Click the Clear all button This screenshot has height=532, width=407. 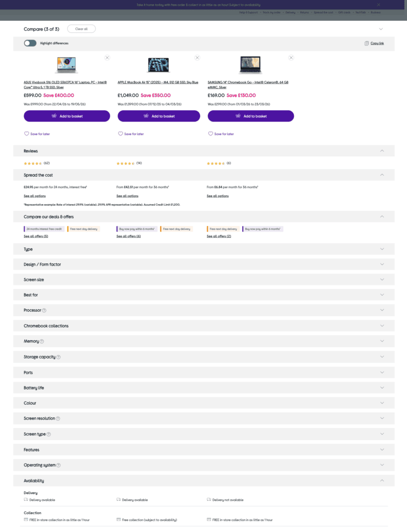pyautogui.click(x=81, y=29)
